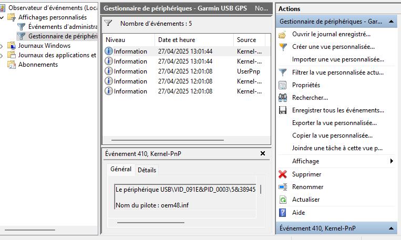The height and width of the screenshot is (240, 401).
Task: Click the green Actualiser icon
Action: click(283, 200)
